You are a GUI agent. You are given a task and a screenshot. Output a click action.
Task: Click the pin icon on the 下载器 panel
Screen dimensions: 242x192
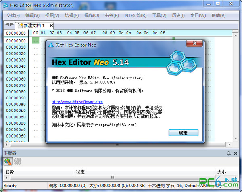pyautogui.click(x=229, y=153)
